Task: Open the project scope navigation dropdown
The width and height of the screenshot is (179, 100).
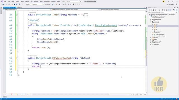Action: (x=27, y=10)
